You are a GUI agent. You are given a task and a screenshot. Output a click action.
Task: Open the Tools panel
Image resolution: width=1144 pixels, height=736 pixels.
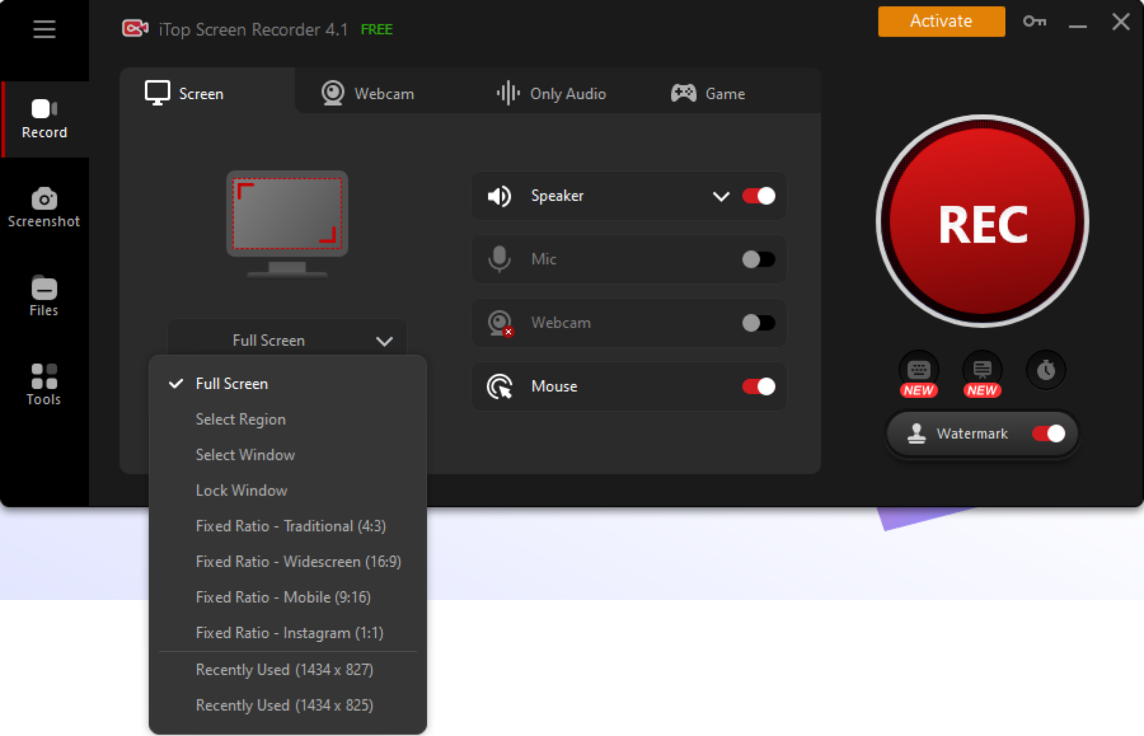tap(44, 384)
